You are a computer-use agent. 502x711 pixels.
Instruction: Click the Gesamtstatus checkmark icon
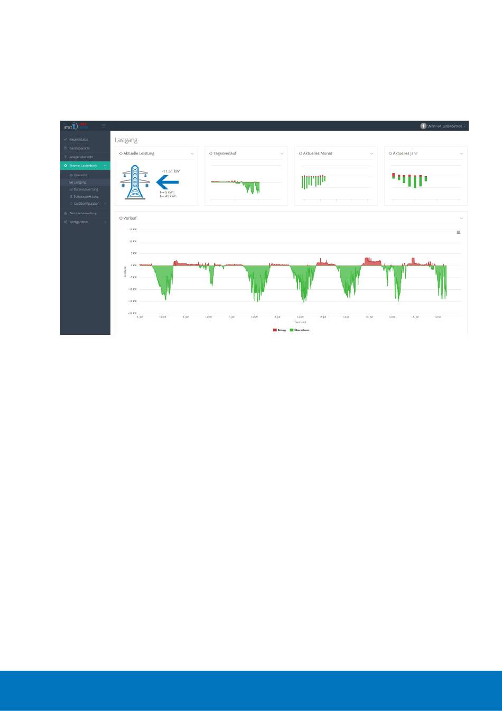(65, 139)
